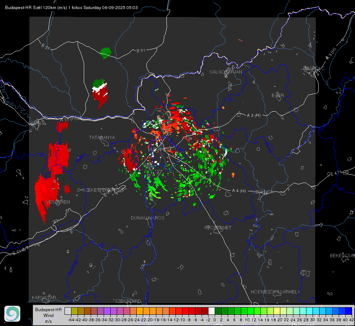Click the HÓDMEZŐVÁSÁRHELY city label
Viewport: 355px width, 326px height.
pyautogui.click(x=275, y=292)
